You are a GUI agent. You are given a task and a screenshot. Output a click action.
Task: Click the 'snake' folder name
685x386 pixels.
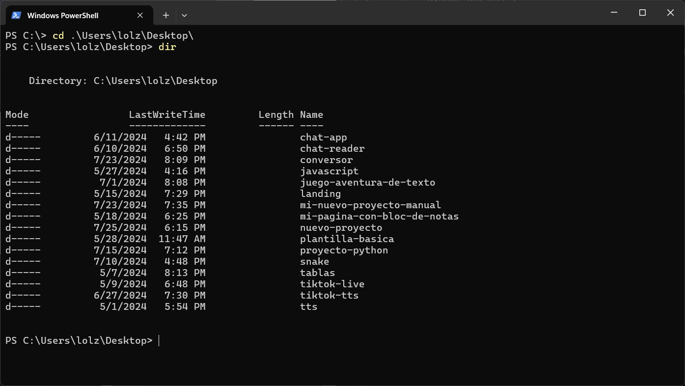315,262
